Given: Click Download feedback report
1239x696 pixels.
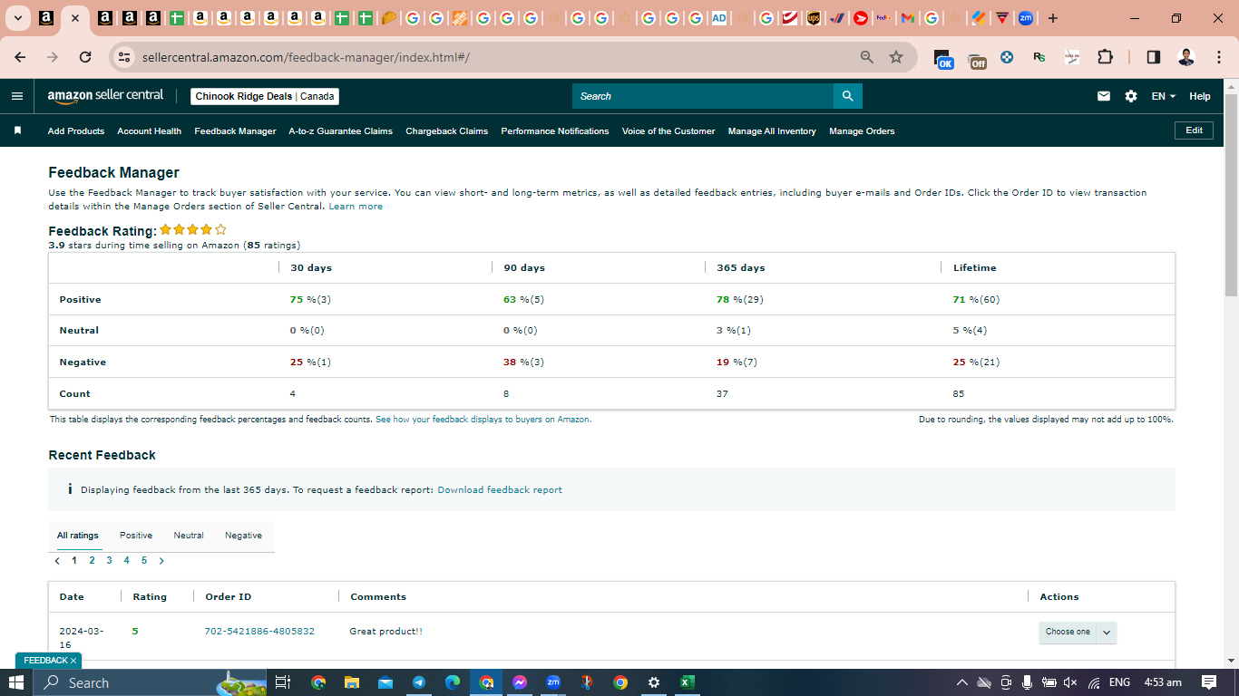Looking at the screenshot, I should [x=500, y=490].
